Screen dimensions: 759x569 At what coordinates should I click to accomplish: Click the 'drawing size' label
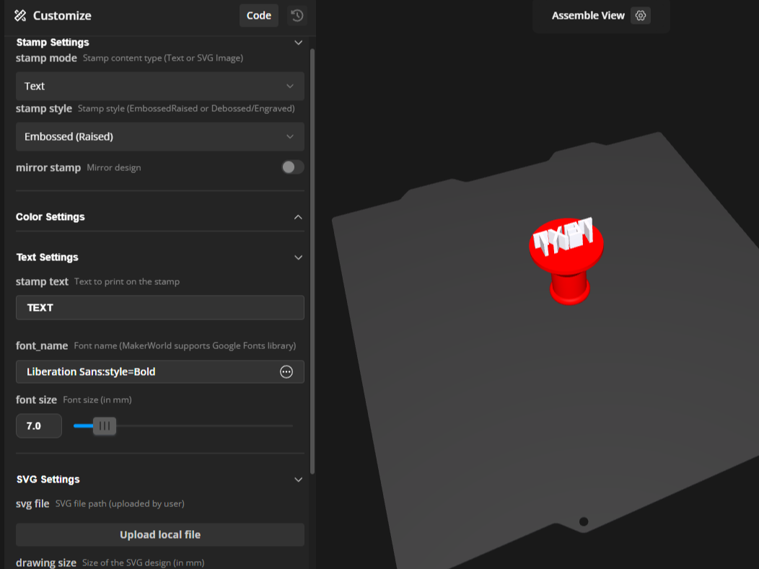[x=46, y=563]
